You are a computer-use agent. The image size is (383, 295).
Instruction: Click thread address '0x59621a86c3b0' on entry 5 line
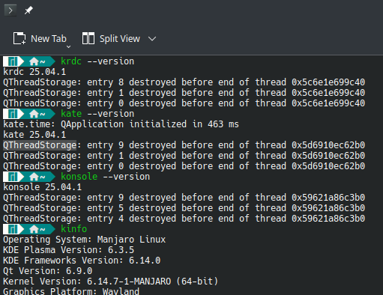(328, 208)
